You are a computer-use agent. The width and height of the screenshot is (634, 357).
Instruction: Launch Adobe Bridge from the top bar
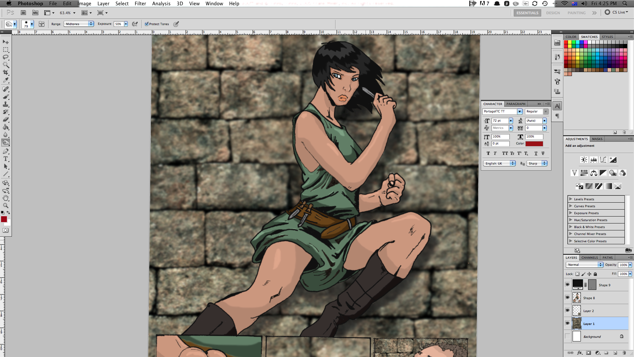(x=23, y=13)
